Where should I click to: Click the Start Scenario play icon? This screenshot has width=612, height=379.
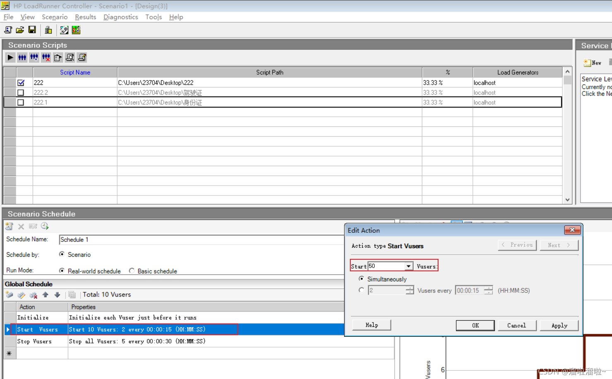[10, 58]
